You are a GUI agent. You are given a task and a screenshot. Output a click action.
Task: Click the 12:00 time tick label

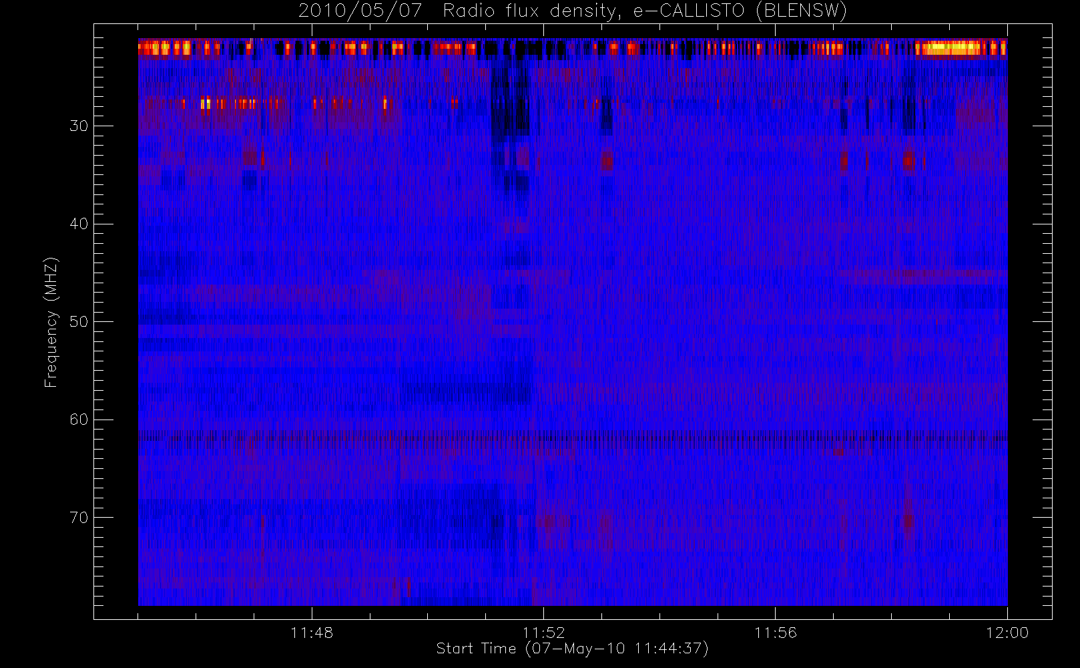[x=1007, y=633]
